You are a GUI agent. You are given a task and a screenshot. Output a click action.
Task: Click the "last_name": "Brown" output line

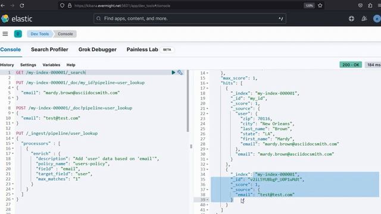click(x=266, y=129)
